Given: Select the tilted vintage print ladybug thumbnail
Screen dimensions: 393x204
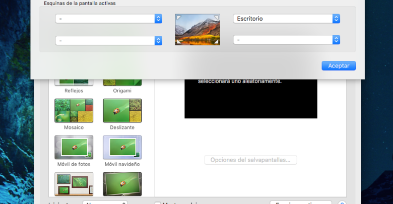Looking at the screenshot, I should (x=122, y=184).
